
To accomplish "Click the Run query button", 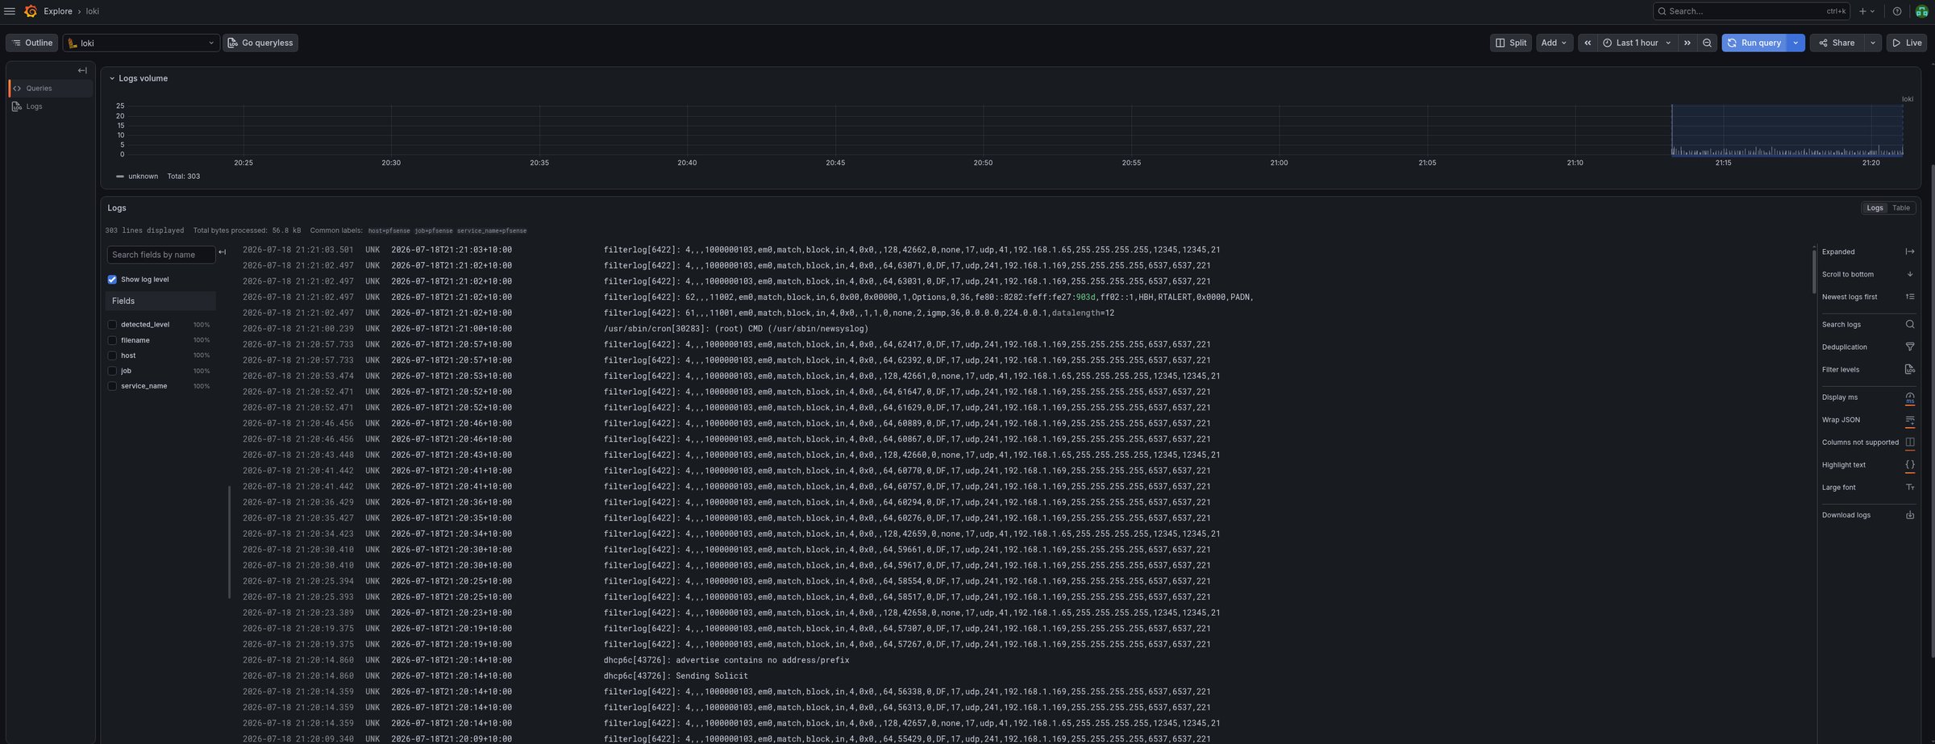I will click(x=1754, y=43).
